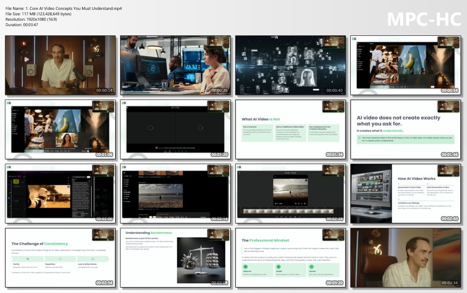Click 'The Professional Mindset' heading

point(266,240)
